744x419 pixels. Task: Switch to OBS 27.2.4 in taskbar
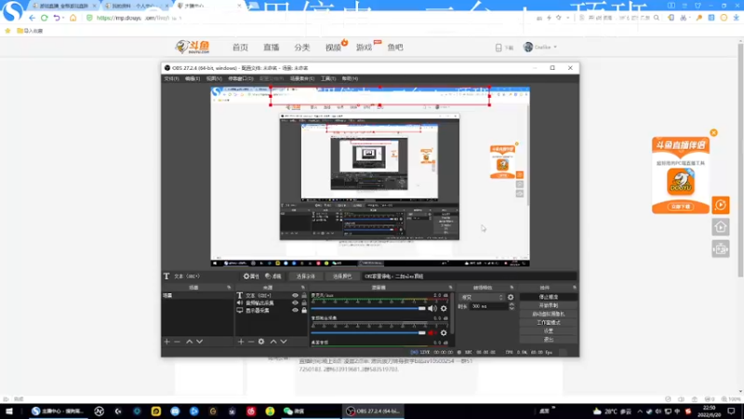(x=373, y=412)
